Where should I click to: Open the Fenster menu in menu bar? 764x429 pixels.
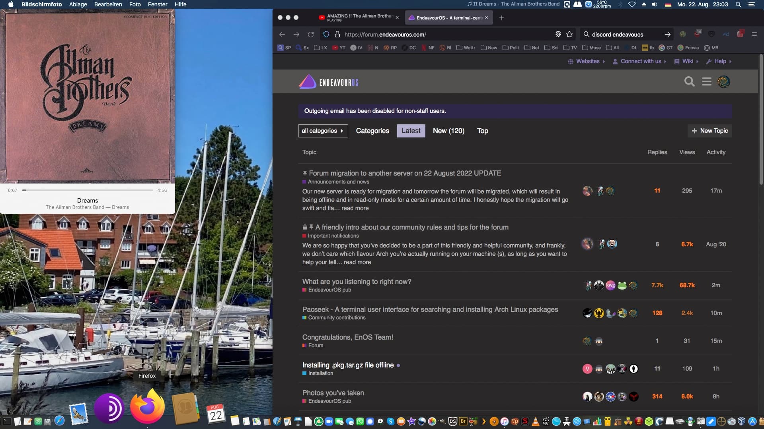pos(158,4)
